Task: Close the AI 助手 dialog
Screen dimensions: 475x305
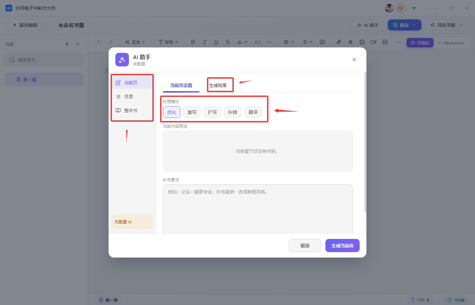Action: click(x=354, y=60)
